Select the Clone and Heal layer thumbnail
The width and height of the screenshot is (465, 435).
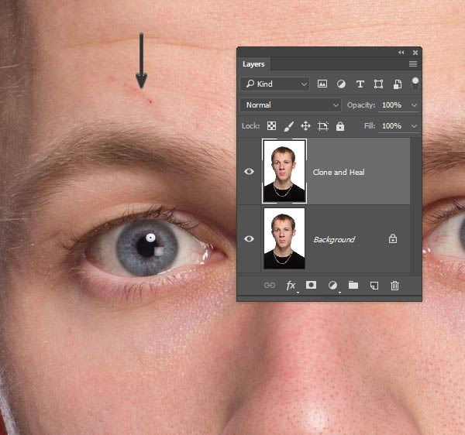284,171
